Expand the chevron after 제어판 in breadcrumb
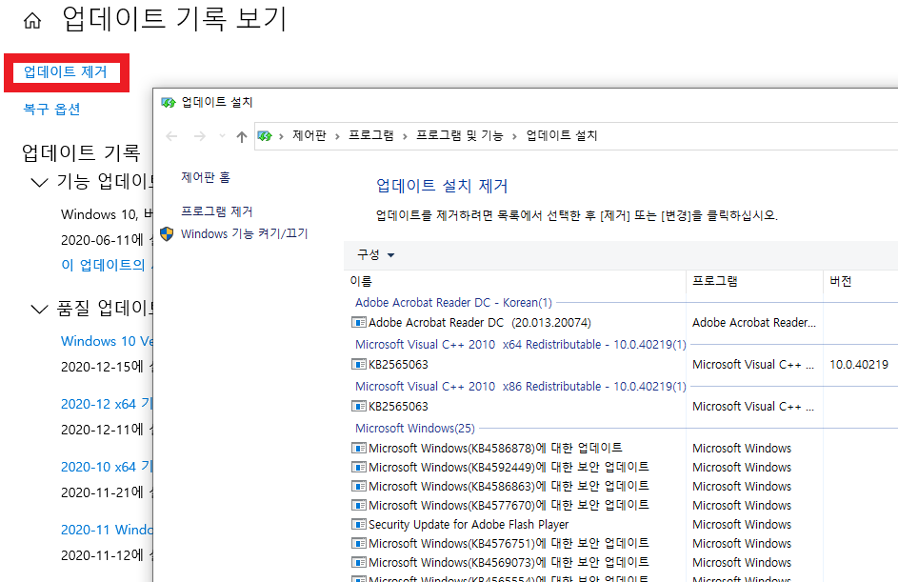 pyautogui.click(x=337, y=136)
